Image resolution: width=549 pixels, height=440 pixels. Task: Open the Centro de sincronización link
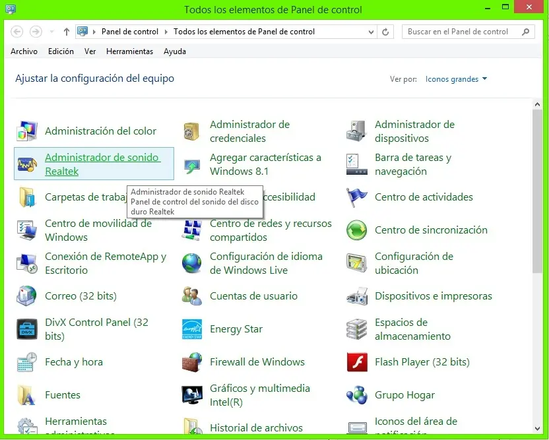(431, 230)
